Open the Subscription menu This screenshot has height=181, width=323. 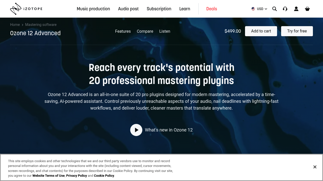[x=159, y=9]
